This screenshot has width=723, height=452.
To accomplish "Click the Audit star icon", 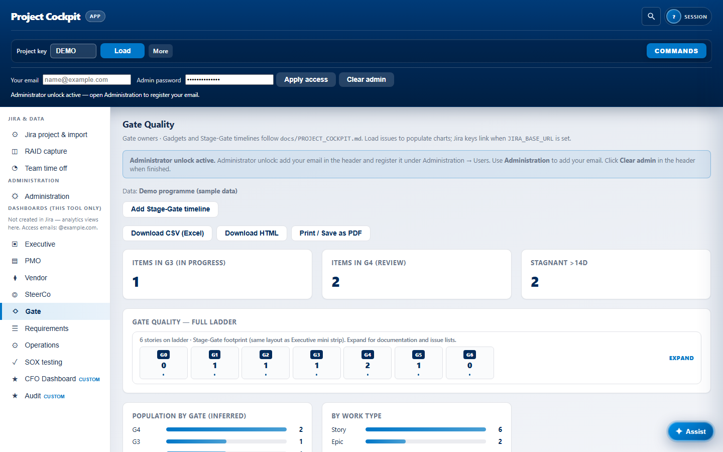I will point(15,396).
